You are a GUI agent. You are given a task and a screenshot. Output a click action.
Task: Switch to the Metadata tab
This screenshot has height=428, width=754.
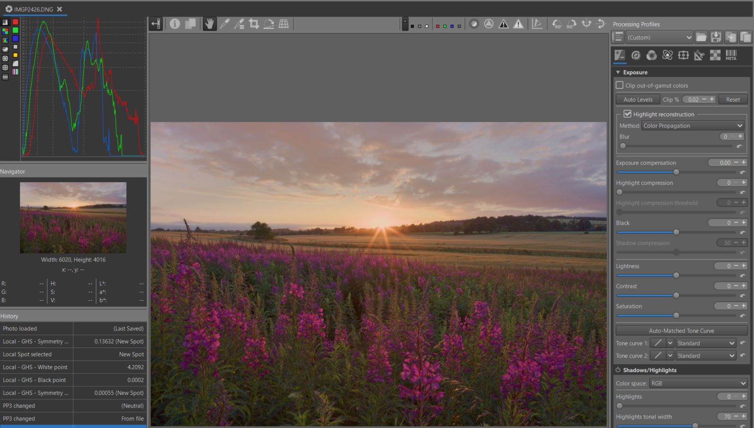(x=731, y=55)
